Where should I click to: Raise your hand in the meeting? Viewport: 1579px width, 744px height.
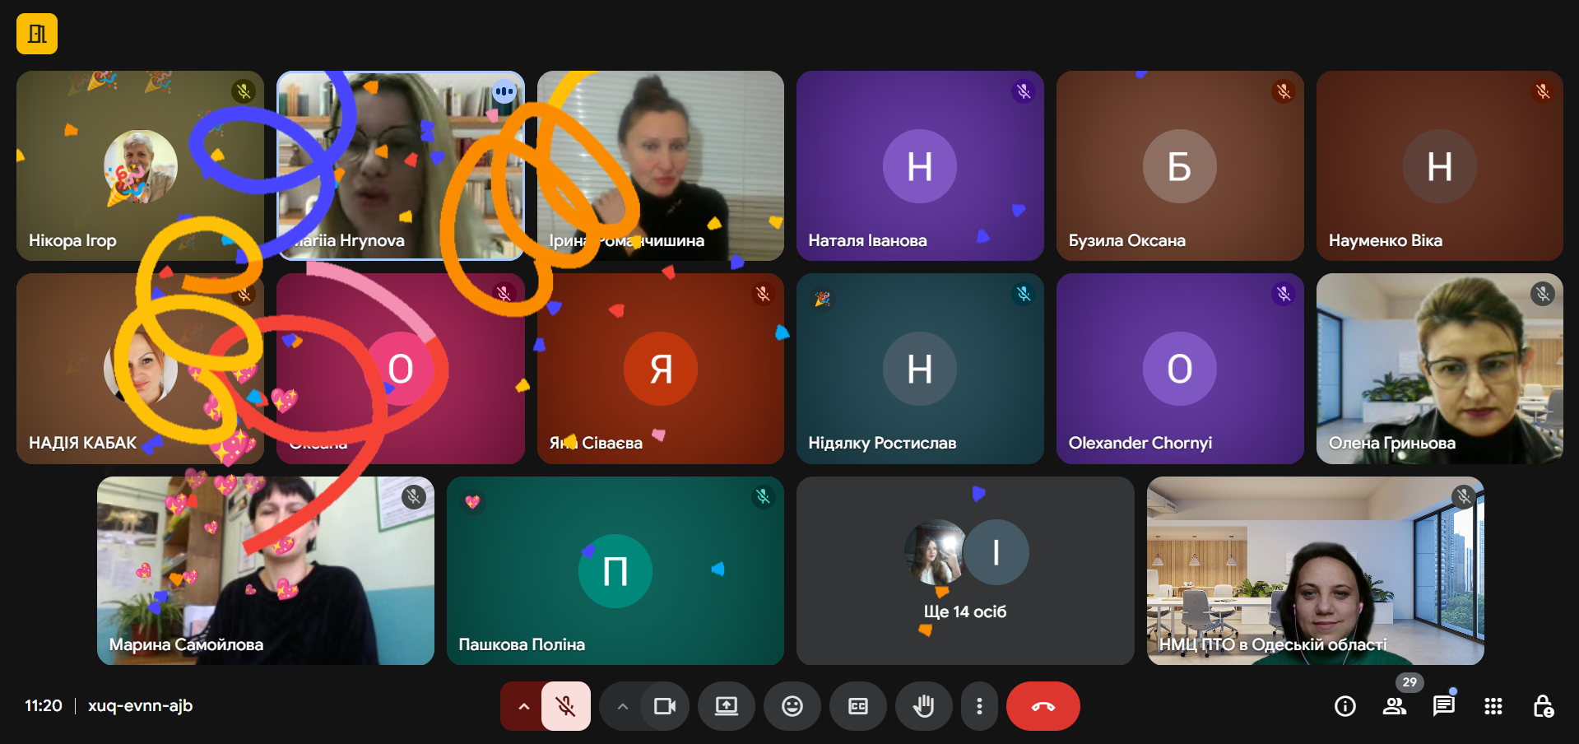(923, 706)
